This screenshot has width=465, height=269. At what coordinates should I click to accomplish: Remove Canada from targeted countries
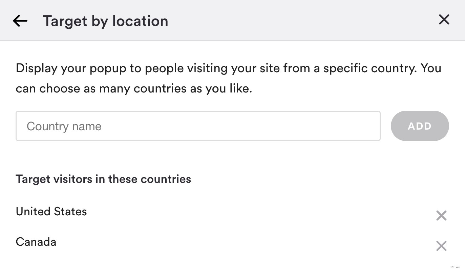tap(441, 246)
